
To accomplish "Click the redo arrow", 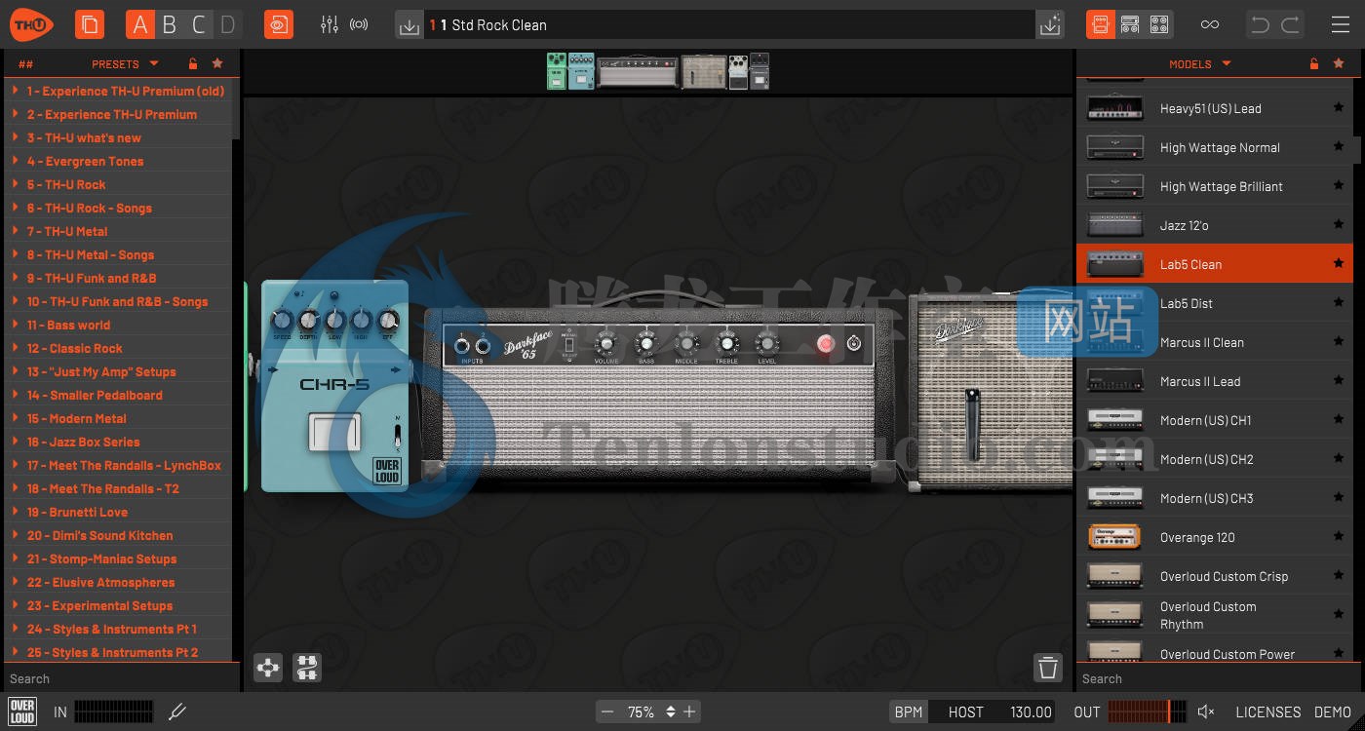I will pyautogui.click(x=1290, y=24).
